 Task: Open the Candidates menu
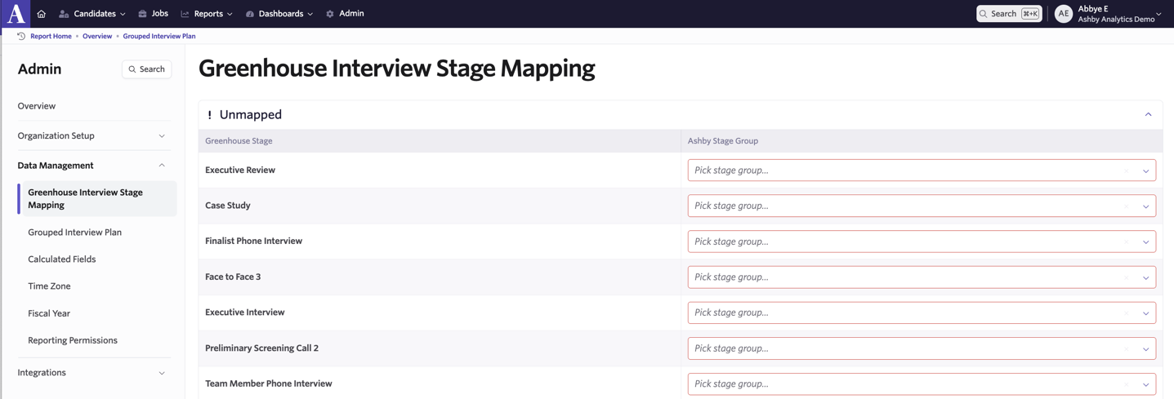[x=92, y=14]
